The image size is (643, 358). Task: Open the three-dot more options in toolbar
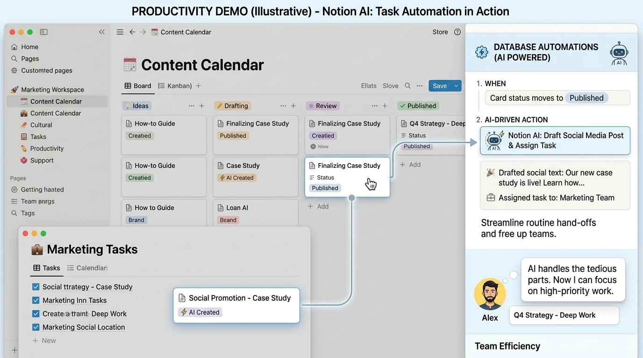tap(420, 86)
